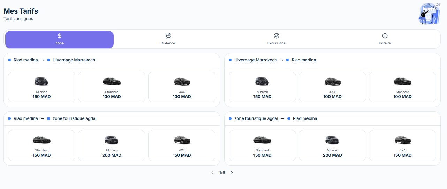
Task: Select Minivan 200 MAD in agdal → Riad medina
Action: point(332,146)
